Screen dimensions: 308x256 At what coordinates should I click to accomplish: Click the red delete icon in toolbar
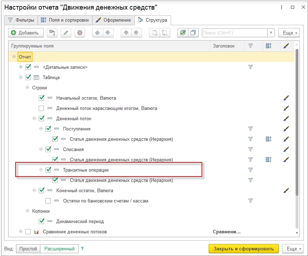pos(80,33)
